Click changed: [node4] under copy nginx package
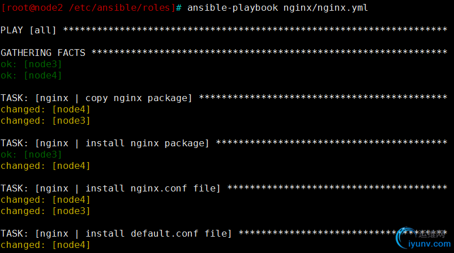Screen dimensions: 454x253 45,110
